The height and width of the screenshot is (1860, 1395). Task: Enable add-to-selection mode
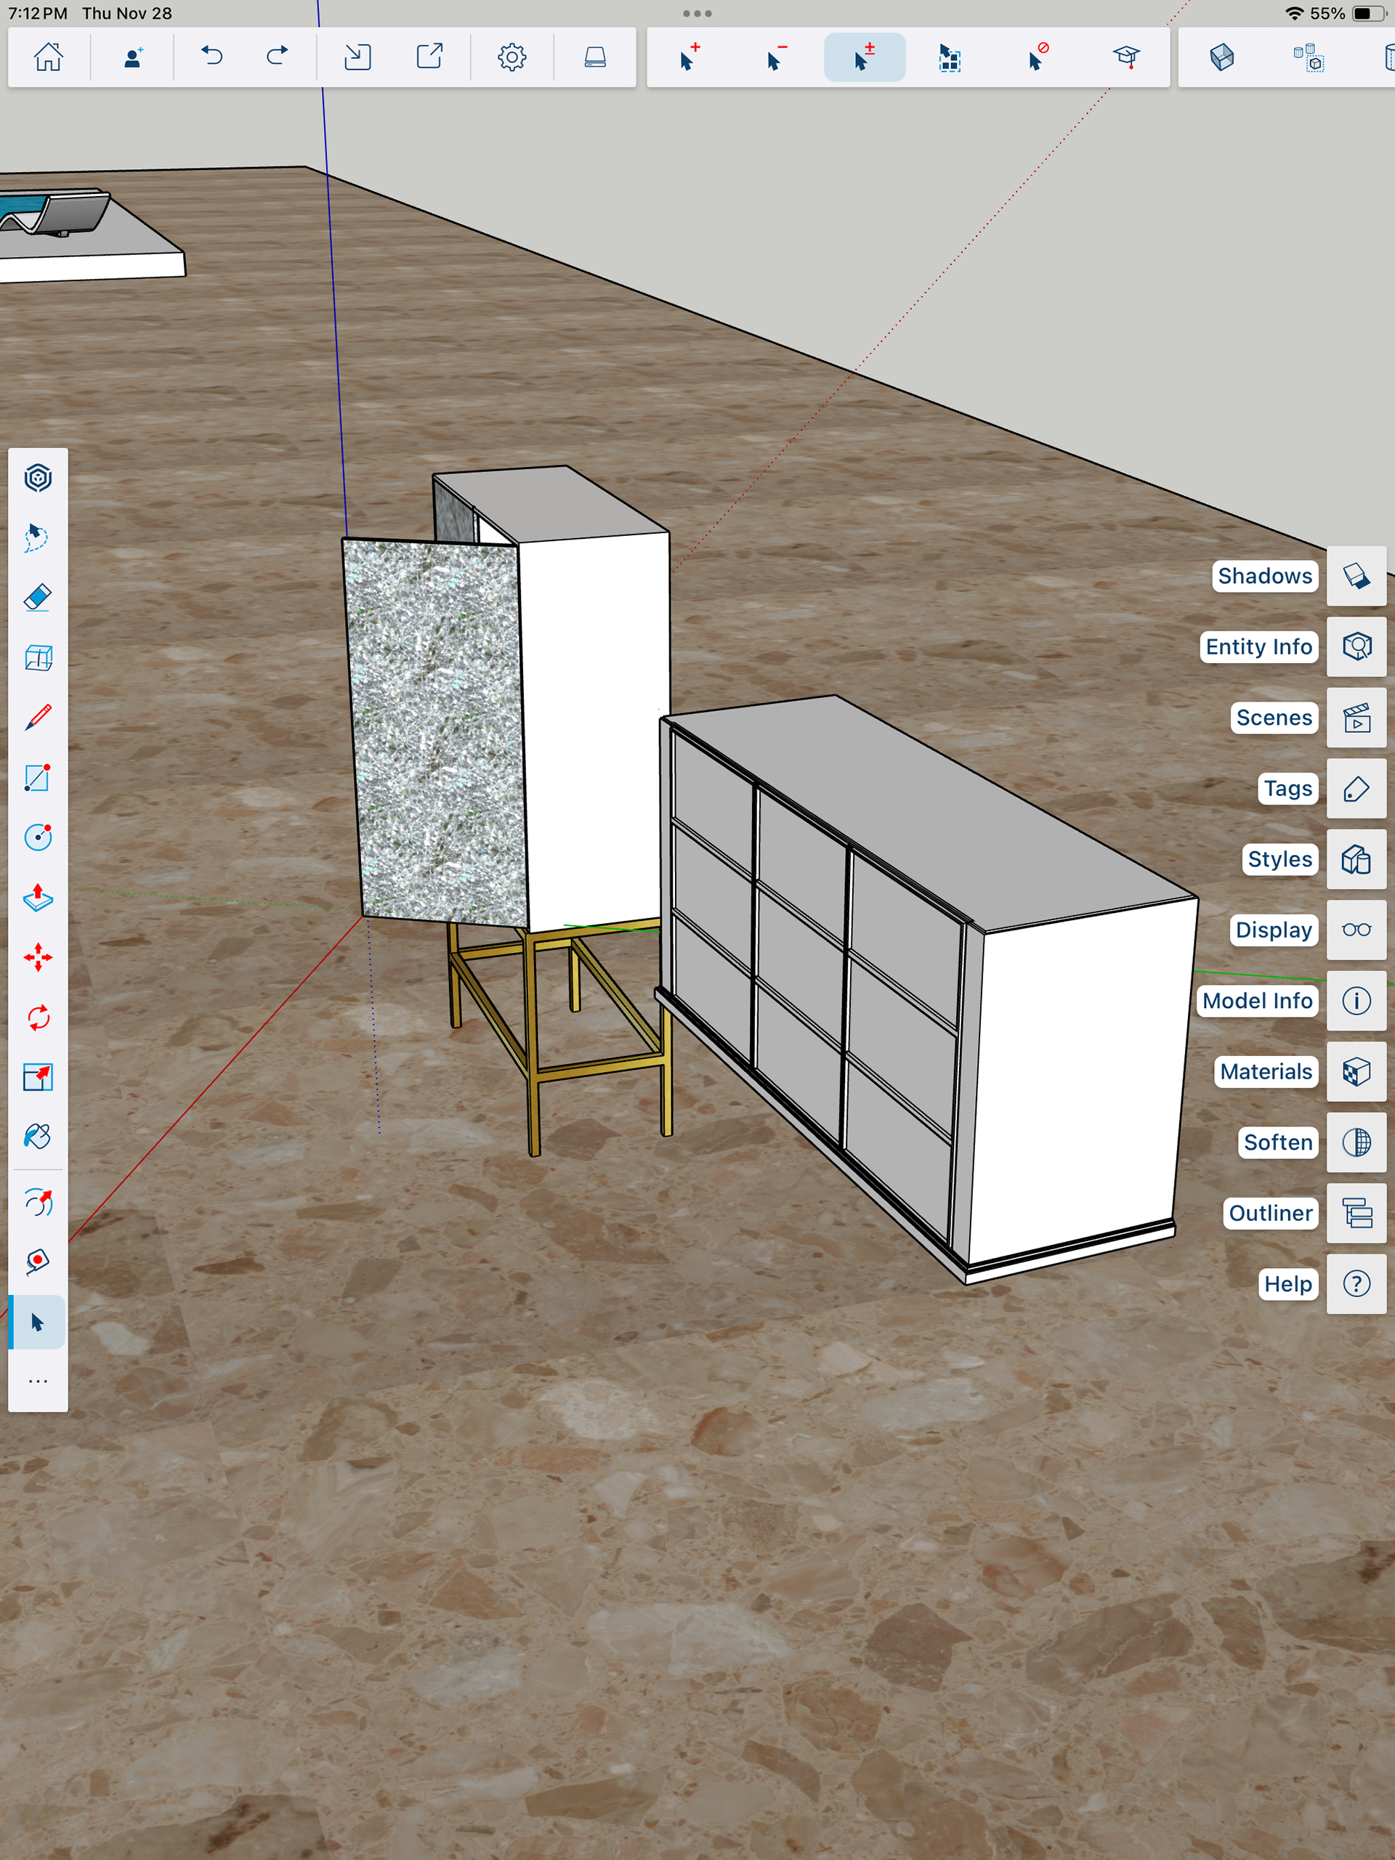click(689, 58)
